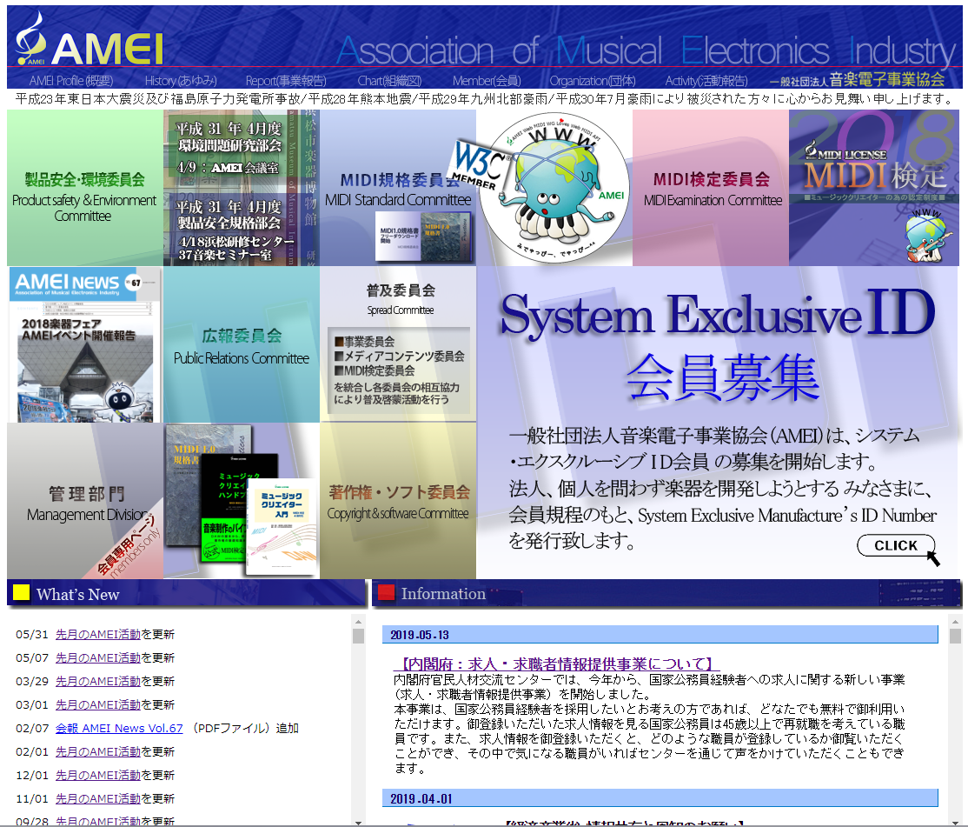Click Information panel scrollbar thumb
The width and height of the screenshot is (968, 827).
pos(956,637)
